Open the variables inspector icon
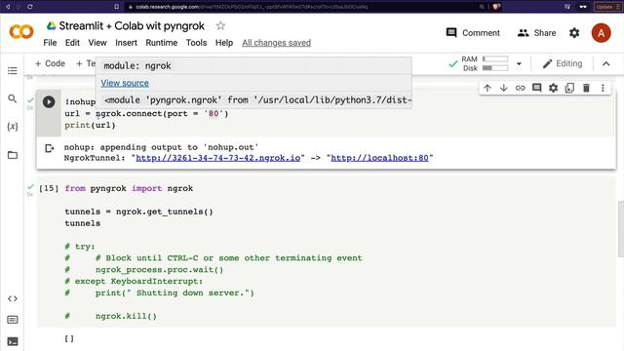This screenshot has width=624, height=351. tap(13, 127)
